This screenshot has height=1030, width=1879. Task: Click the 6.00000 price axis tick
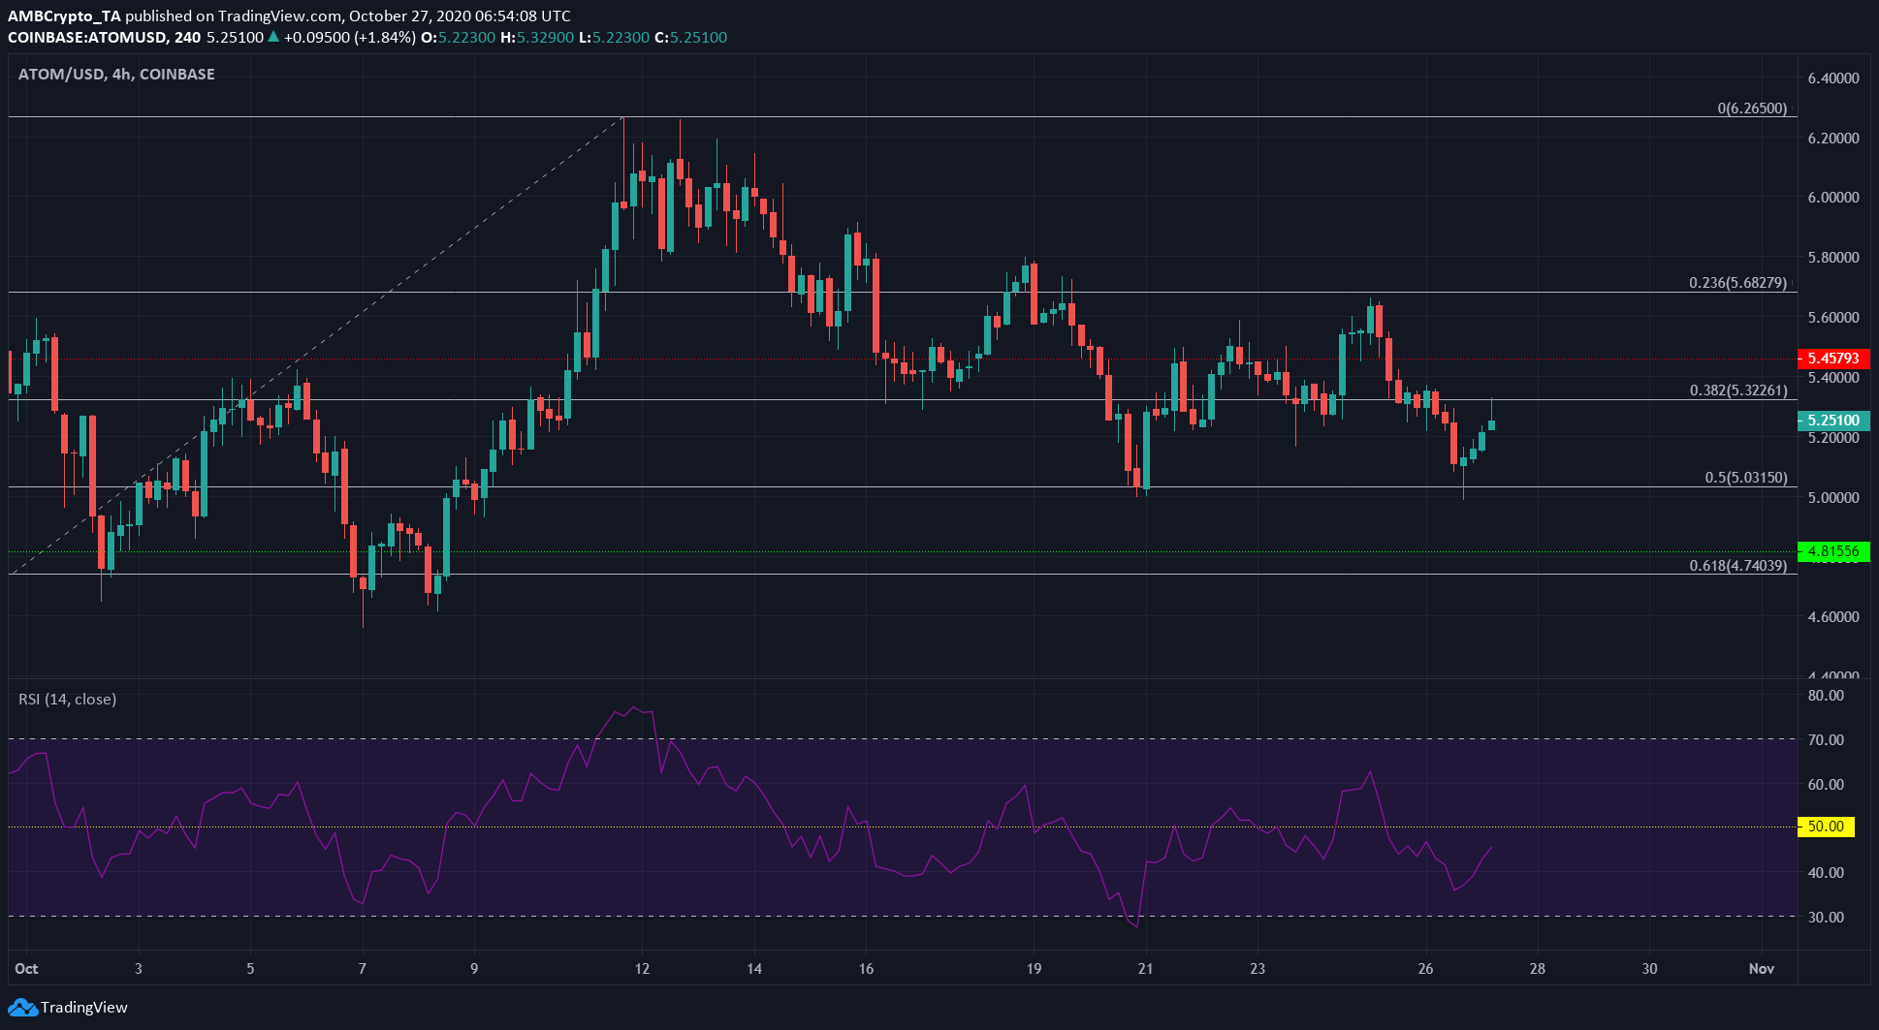(1833, 197)
